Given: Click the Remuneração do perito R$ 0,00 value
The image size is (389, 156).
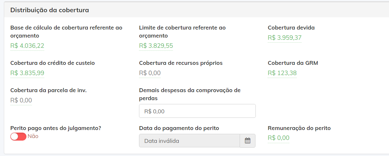Looking at the screenshot, I should [278, 138].
